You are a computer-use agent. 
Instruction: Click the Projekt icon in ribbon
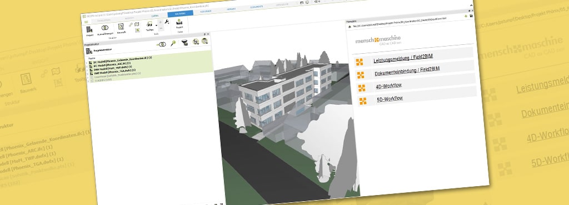(89, 29)
